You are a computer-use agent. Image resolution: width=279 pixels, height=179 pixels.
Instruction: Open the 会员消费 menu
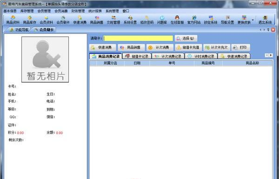(61, 11)
